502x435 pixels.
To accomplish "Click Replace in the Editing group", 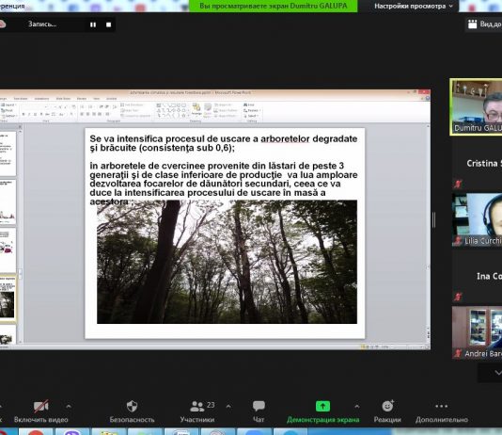I will click(x=252, y=110).
